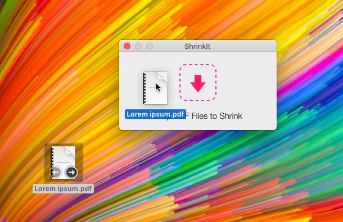Click the greyed-out minimize button of ShrinkIt

pyautogui.click(x=138, y=46)
